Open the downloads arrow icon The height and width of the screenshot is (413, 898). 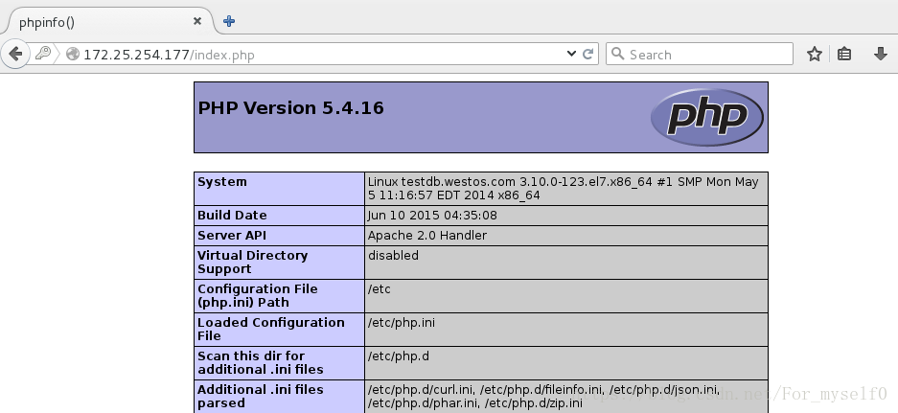881,54
